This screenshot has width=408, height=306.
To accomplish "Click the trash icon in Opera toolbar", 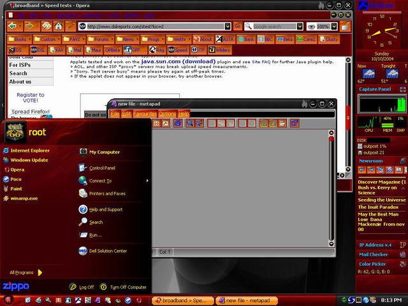I will 346,26.
